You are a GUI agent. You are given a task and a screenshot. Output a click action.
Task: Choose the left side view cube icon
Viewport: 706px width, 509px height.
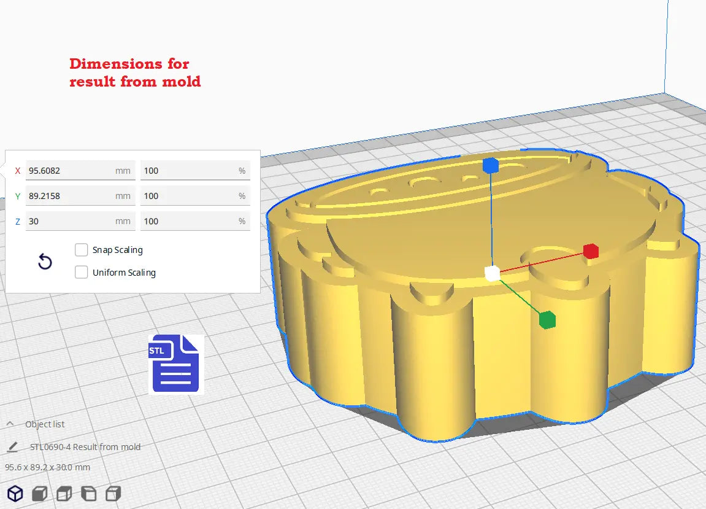point(89,493)
